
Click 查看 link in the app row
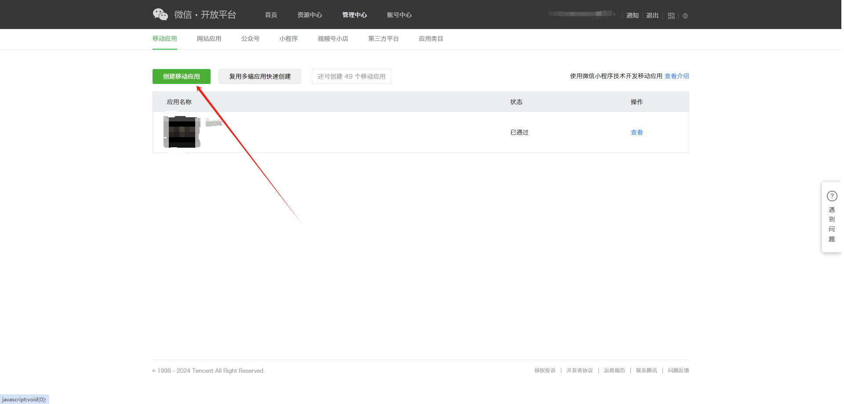point(637,132)
